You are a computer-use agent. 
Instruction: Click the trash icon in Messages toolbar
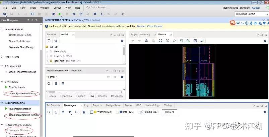84,112
